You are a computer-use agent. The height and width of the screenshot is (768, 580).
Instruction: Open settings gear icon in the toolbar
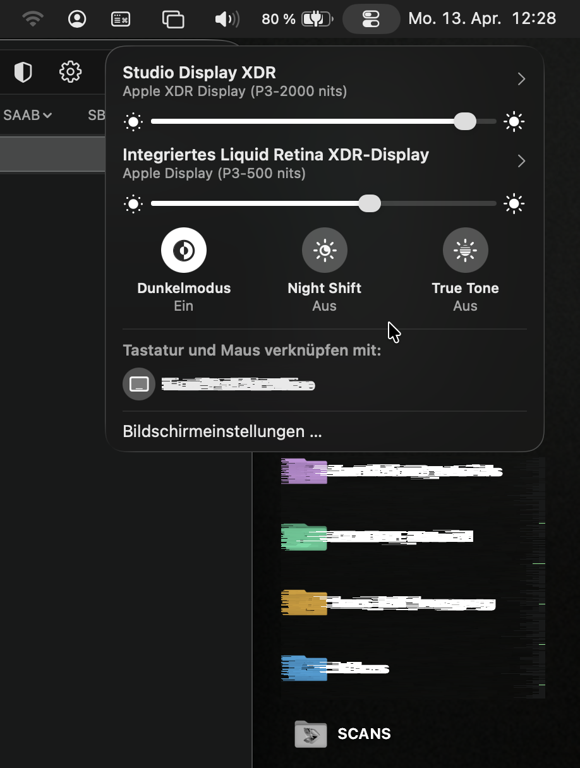(70, 72)
